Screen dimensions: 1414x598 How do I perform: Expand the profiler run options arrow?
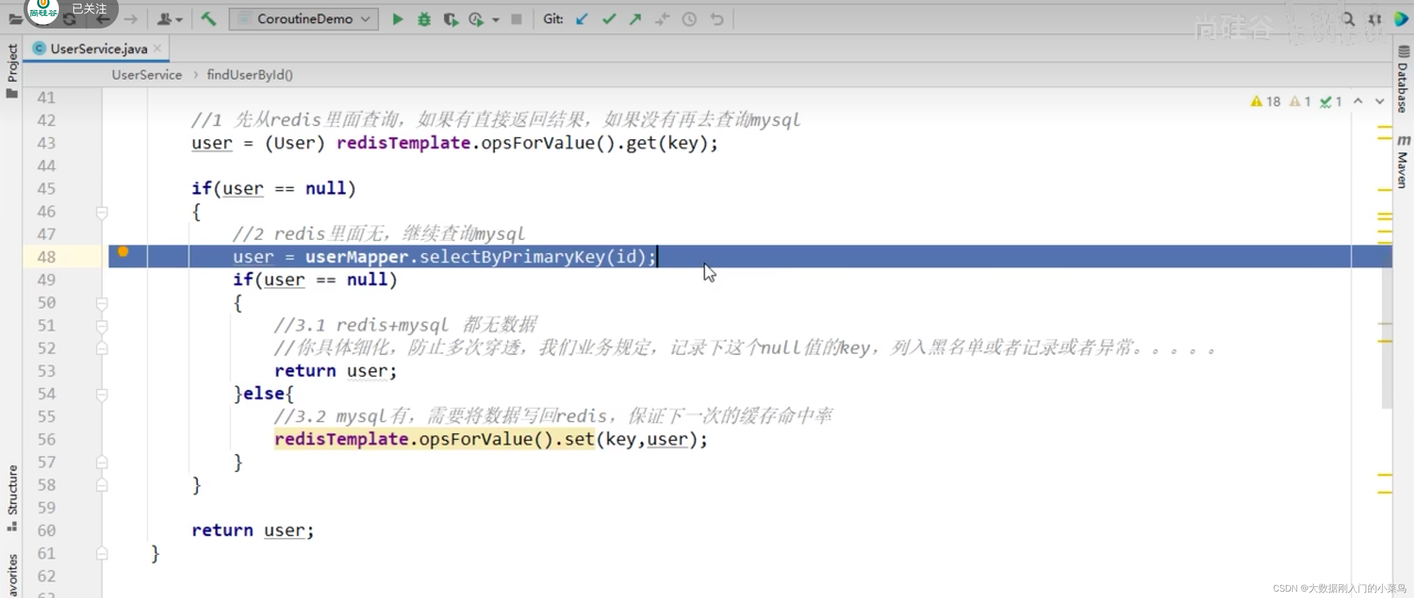click(496, 20)
